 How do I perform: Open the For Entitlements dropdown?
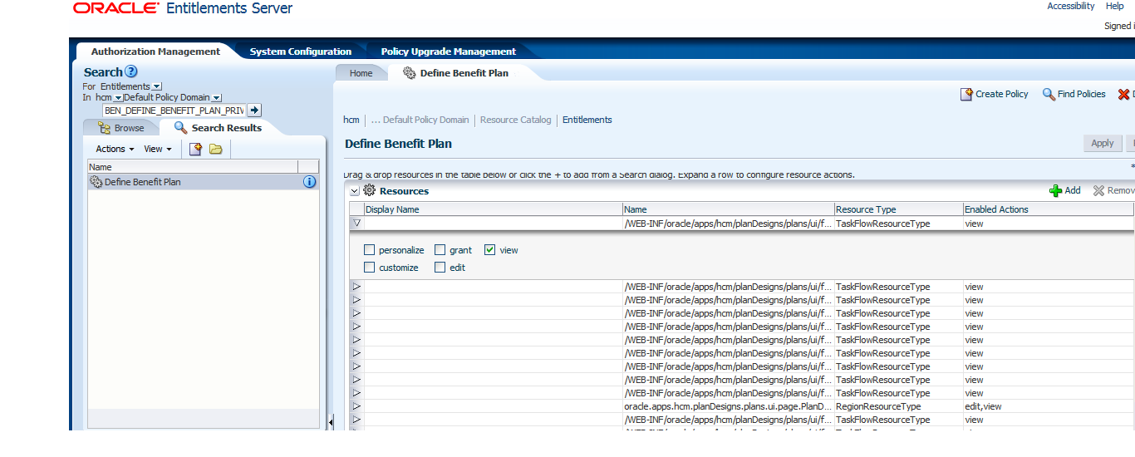[157, 86]
